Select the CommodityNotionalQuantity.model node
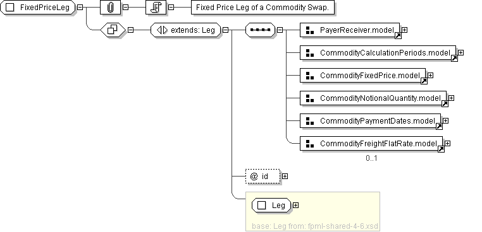Screen dimensions: 482x232 pos(373,98)
